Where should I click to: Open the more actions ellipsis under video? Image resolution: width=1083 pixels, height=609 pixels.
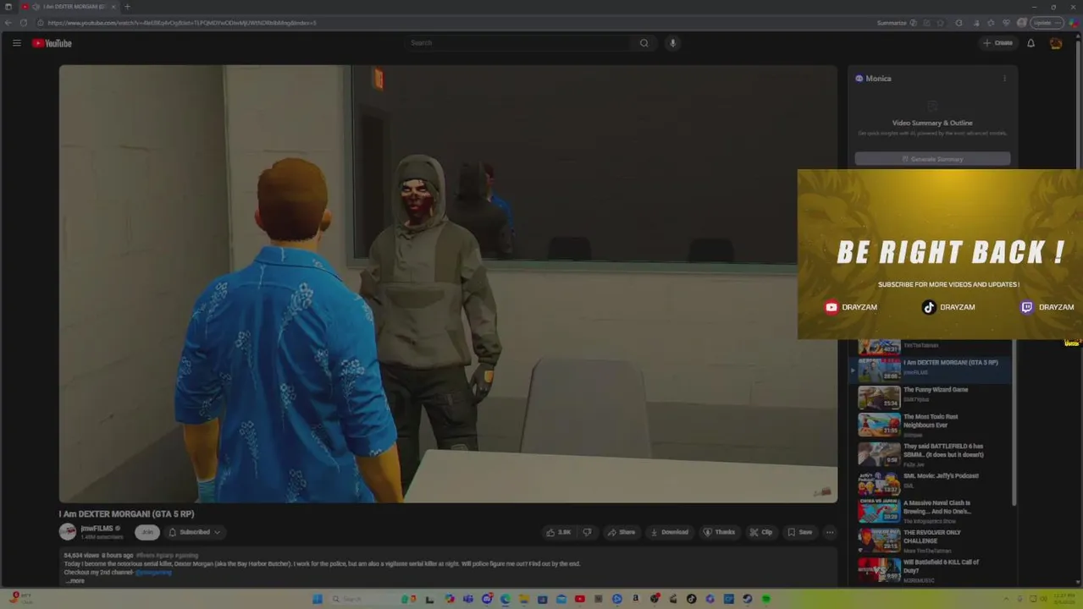(x=830, y=532)
